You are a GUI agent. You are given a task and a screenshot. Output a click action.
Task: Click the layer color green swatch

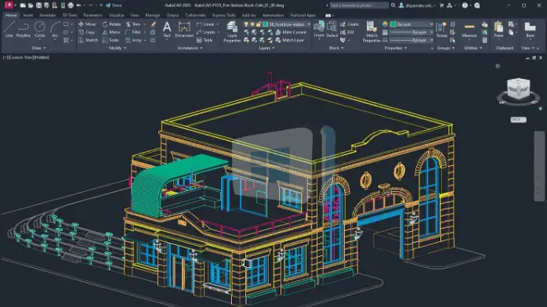click(x=265, y=24)
